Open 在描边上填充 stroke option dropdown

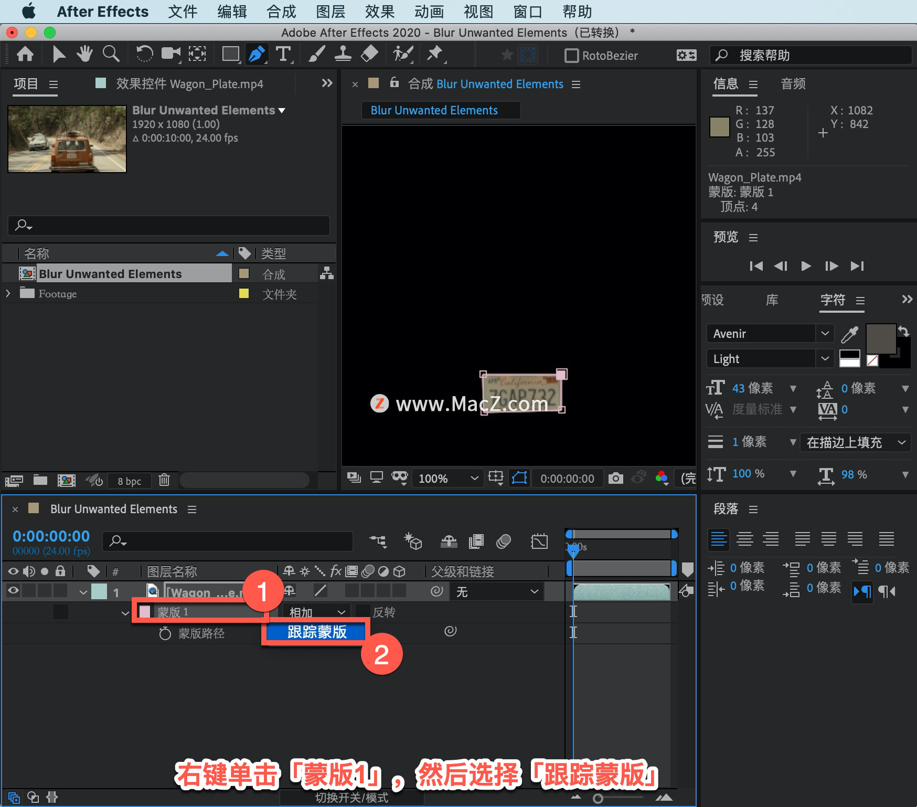[856, 442]
